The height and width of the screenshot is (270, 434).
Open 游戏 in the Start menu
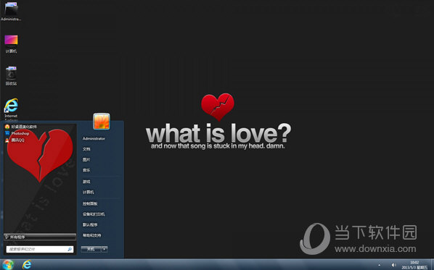point(86,182)
